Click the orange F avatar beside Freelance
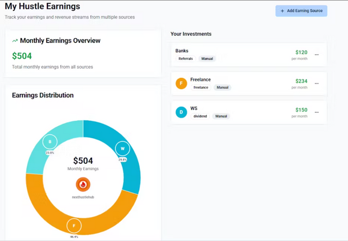The height and width of the screenshot is (241, 348). coord(181,83)
